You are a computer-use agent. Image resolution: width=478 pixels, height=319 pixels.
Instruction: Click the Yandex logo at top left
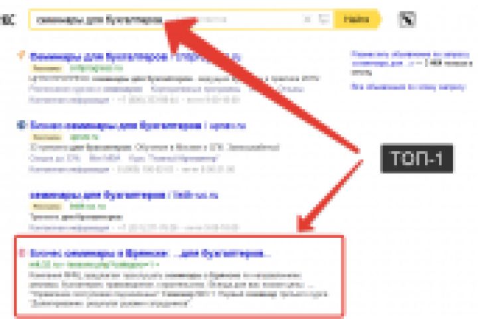point(7,19)
